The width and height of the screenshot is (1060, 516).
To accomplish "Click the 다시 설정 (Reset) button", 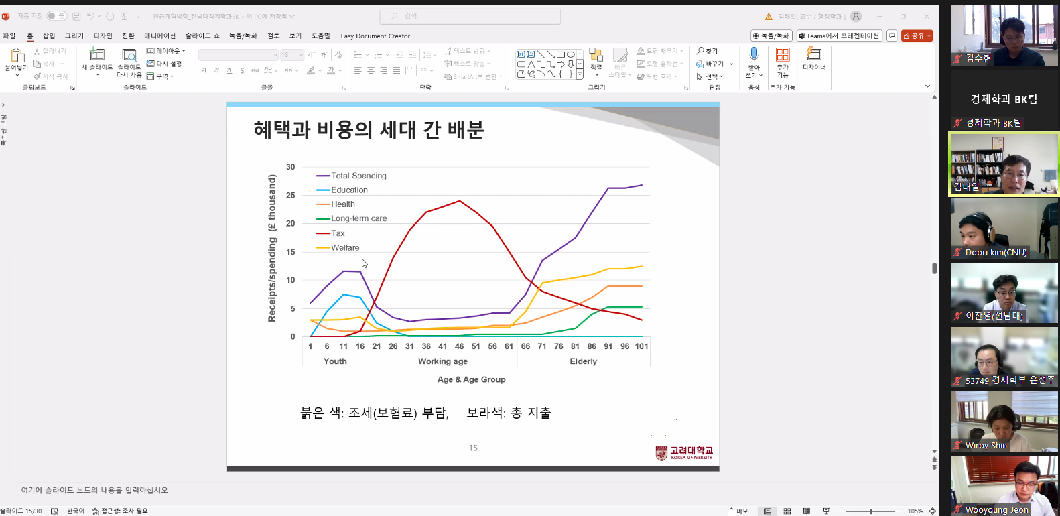I will (164, 64).
